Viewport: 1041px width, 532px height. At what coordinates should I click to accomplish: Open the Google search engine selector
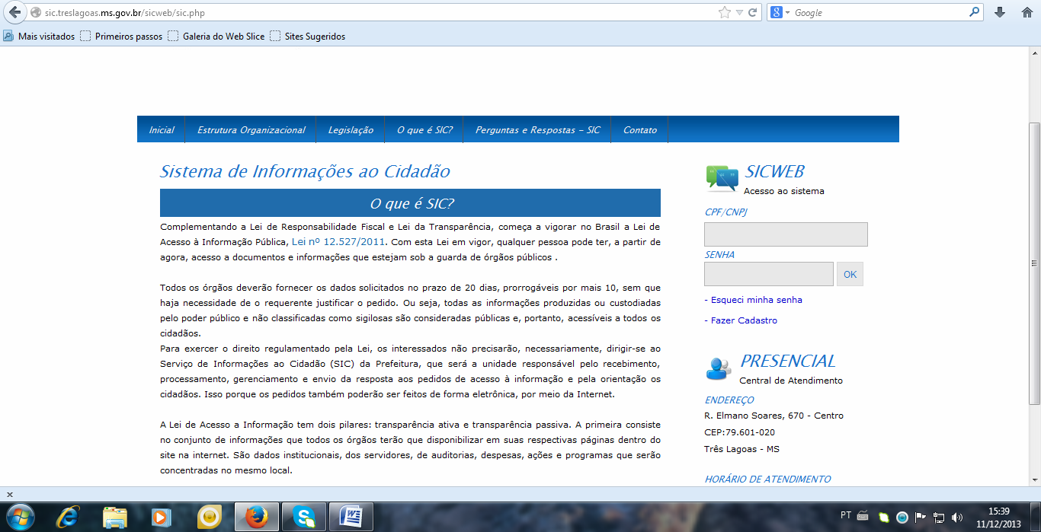(x=780, y=12)
